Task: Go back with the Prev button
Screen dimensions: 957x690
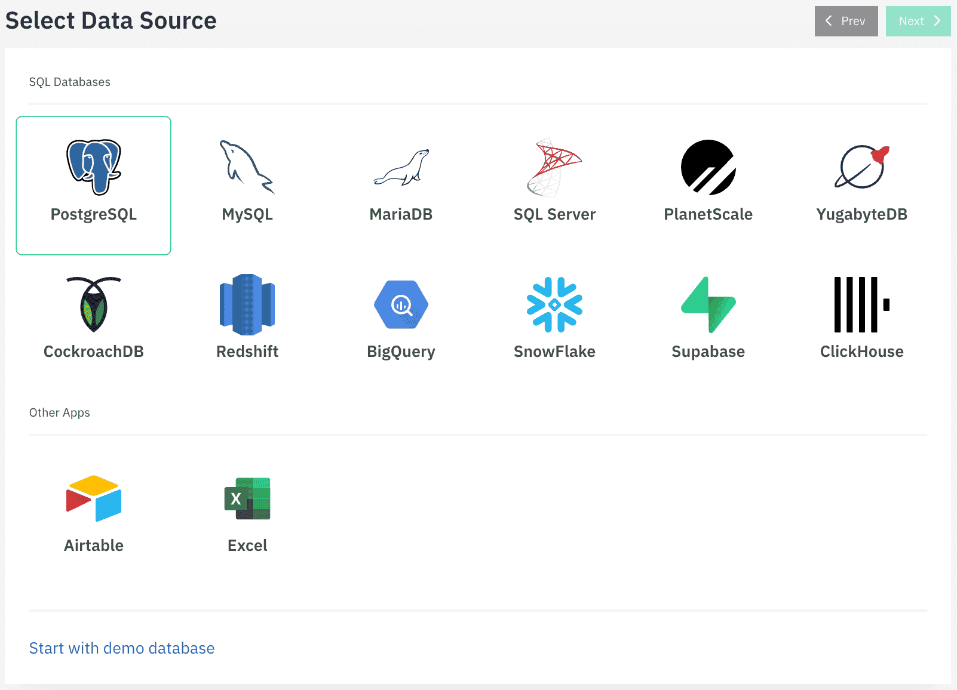Action: click(846, 21)
